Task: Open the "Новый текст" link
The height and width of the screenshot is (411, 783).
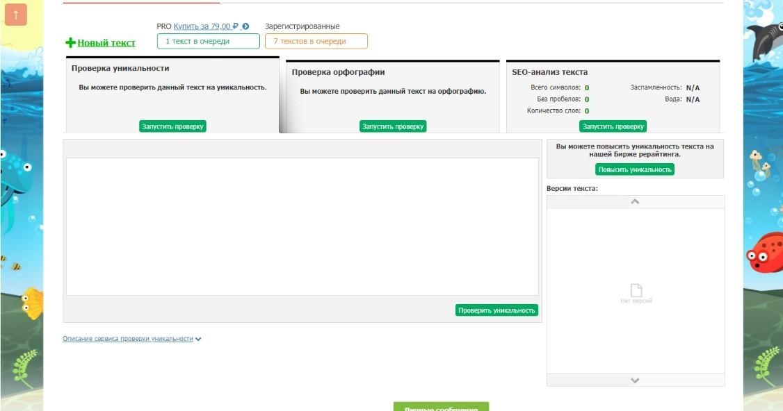Action: point(106,43)
